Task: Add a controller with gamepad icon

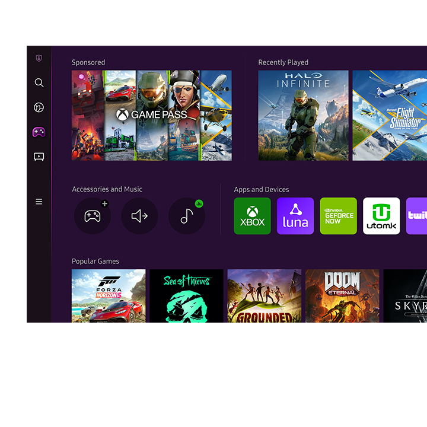Action: (93, 216)
